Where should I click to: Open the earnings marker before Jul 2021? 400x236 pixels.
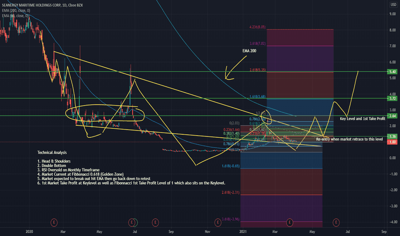336,222
